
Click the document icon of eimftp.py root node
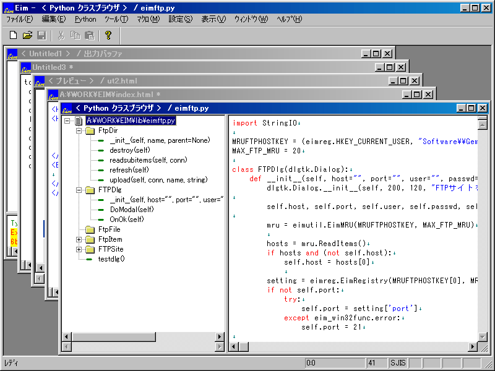coord(79,121)
